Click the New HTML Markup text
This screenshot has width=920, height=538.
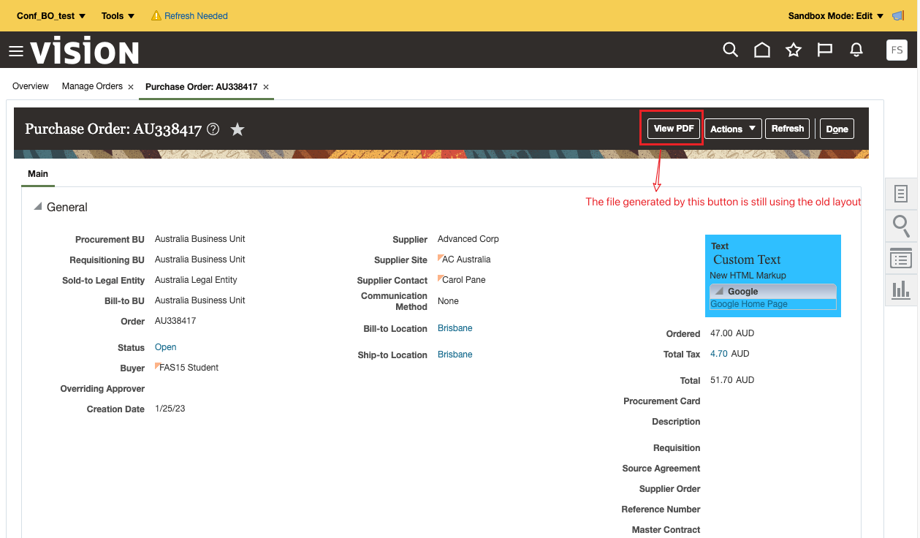(748, 276)
